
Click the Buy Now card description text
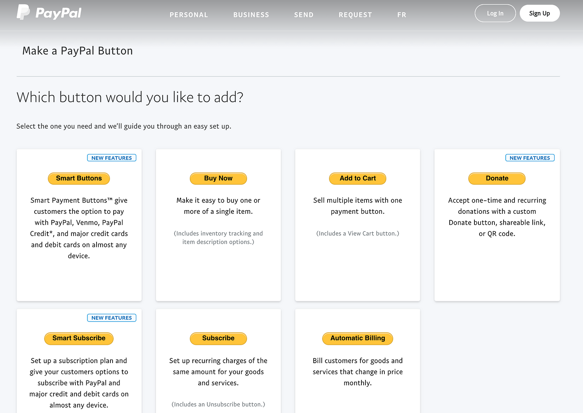[218, 206]
